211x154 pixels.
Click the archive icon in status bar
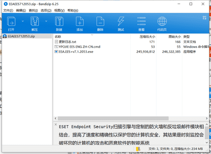[138, 149]
